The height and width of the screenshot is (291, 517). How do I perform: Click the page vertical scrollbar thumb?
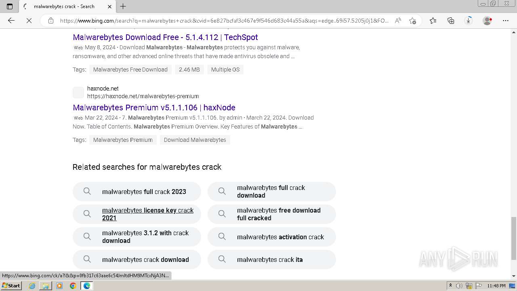click(514, 238)
